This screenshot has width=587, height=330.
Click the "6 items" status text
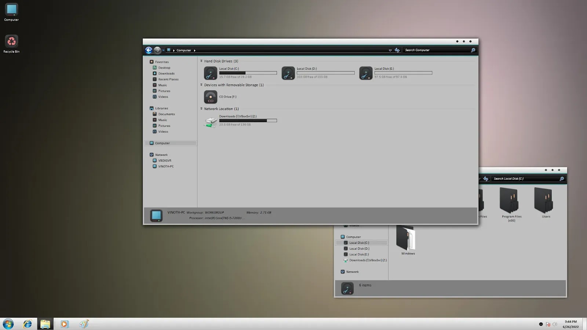365,285
